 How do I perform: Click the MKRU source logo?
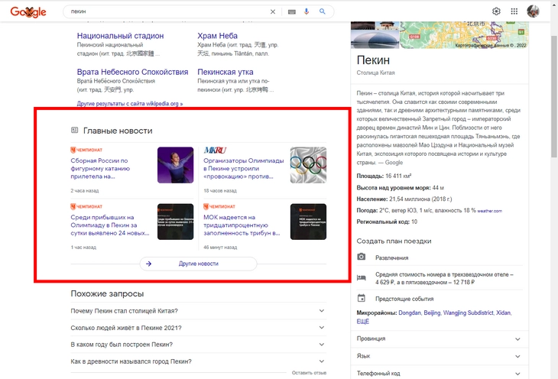pyautogui.click(x=216, y=151)
